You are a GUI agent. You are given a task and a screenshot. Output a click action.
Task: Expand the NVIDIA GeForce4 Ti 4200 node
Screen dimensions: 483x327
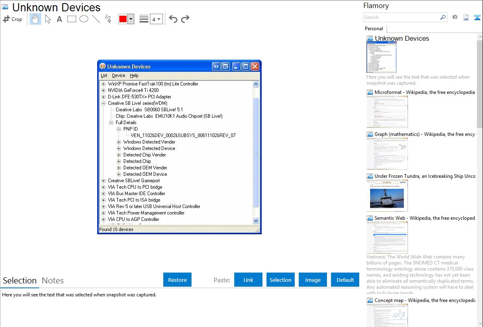pyautogui.click(x=104, y=90)
